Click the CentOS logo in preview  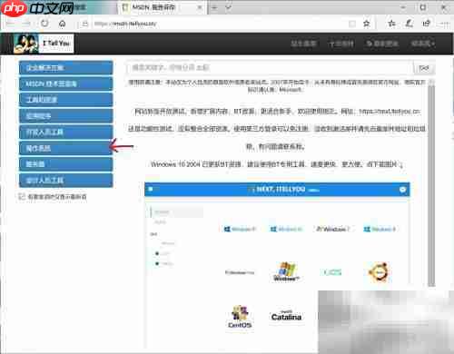point(240,317)
